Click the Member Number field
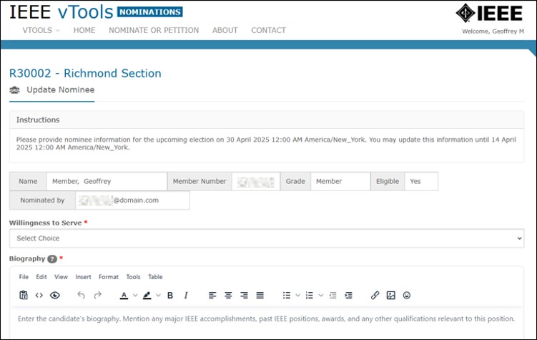The image size is (537, 340). pos(256,181)
